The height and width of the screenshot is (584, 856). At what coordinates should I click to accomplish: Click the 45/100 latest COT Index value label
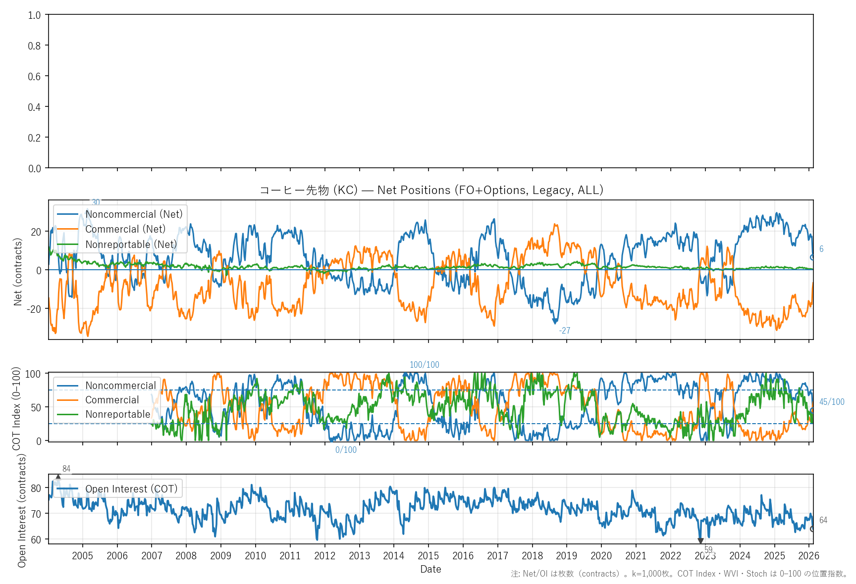[x=831, y=402]
